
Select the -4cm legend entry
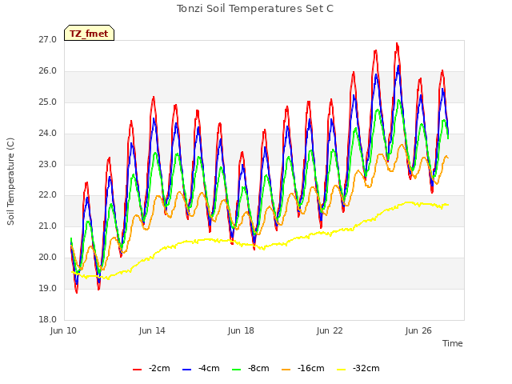point(201,368)
